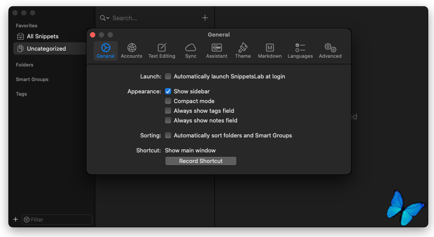Click the Record Shortcut button

201,161
